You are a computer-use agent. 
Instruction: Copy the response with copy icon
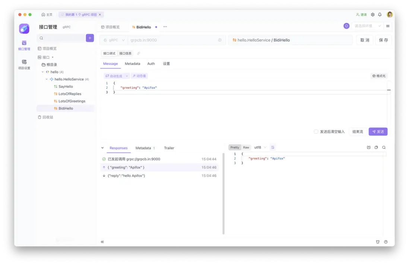point(376,147)
